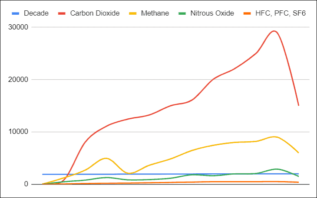
Task: Click the 10000 y-axis label
Action: (x=18, y=132)
